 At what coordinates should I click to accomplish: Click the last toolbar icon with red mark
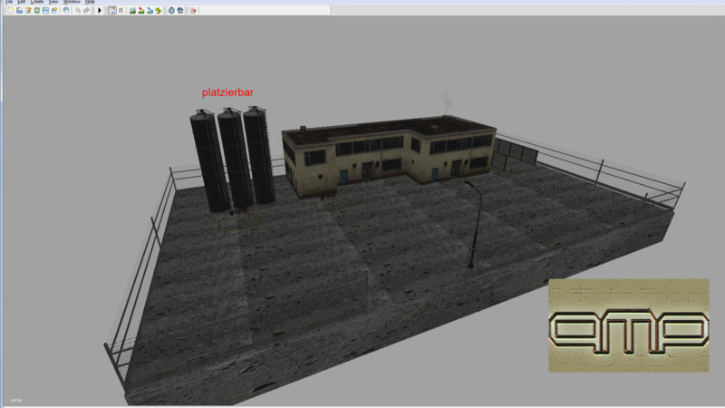pos(194,11)
